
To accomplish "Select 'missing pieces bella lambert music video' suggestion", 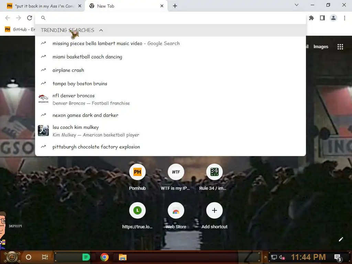I will pyautogui.click(x=170, y=43).
